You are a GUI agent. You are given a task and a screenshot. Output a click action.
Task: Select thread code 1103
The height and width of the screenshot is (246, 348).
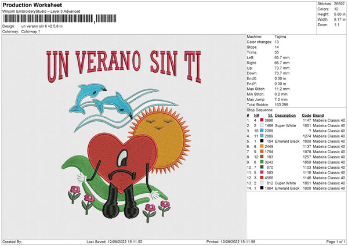tap(307, 167)
